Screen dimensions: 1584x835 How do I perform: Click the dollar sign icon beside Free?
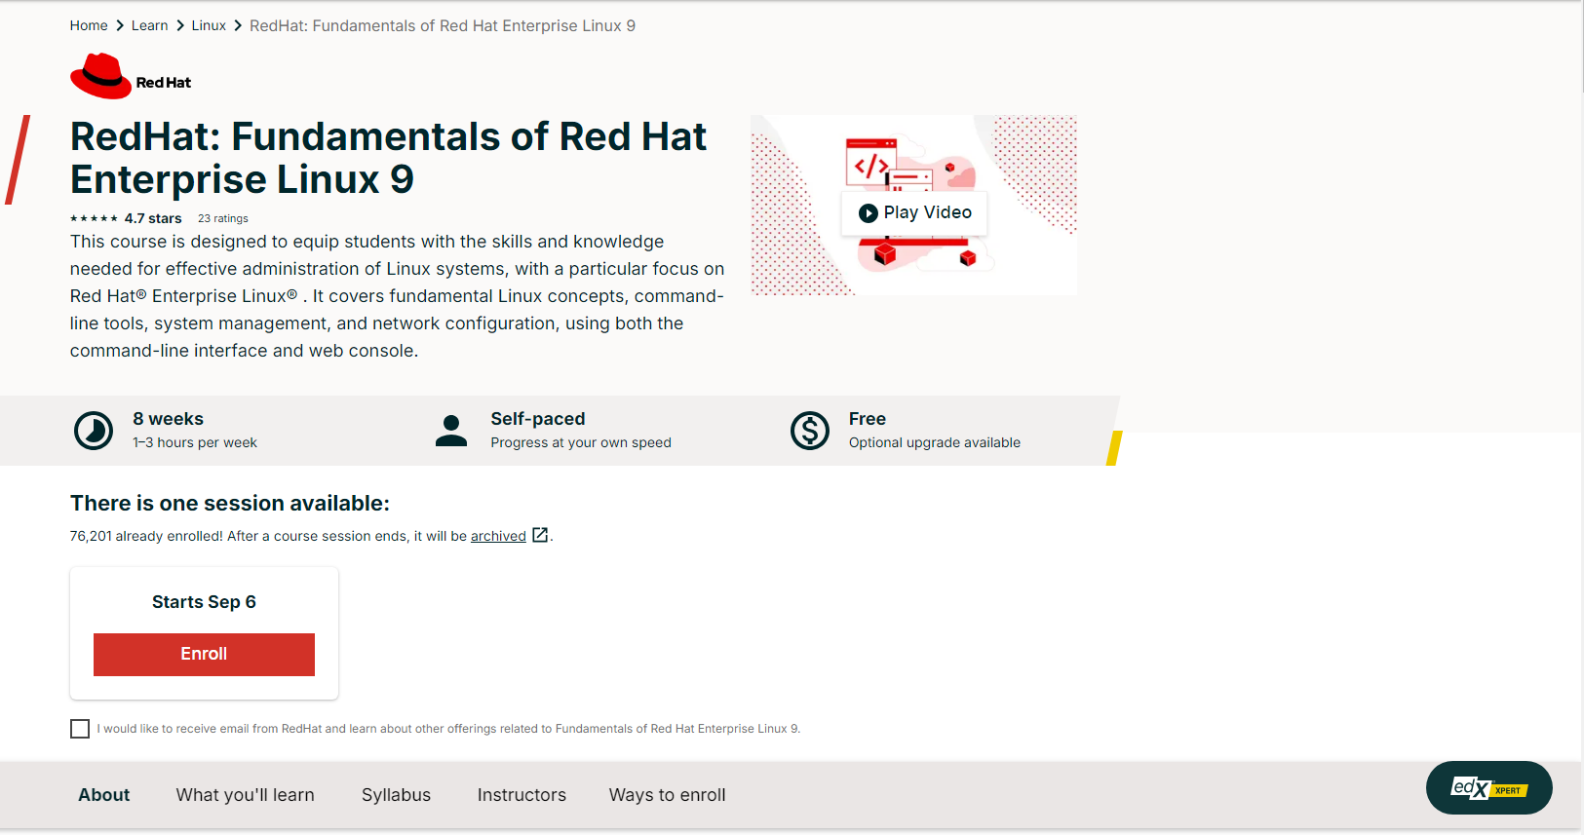[809, 431]
